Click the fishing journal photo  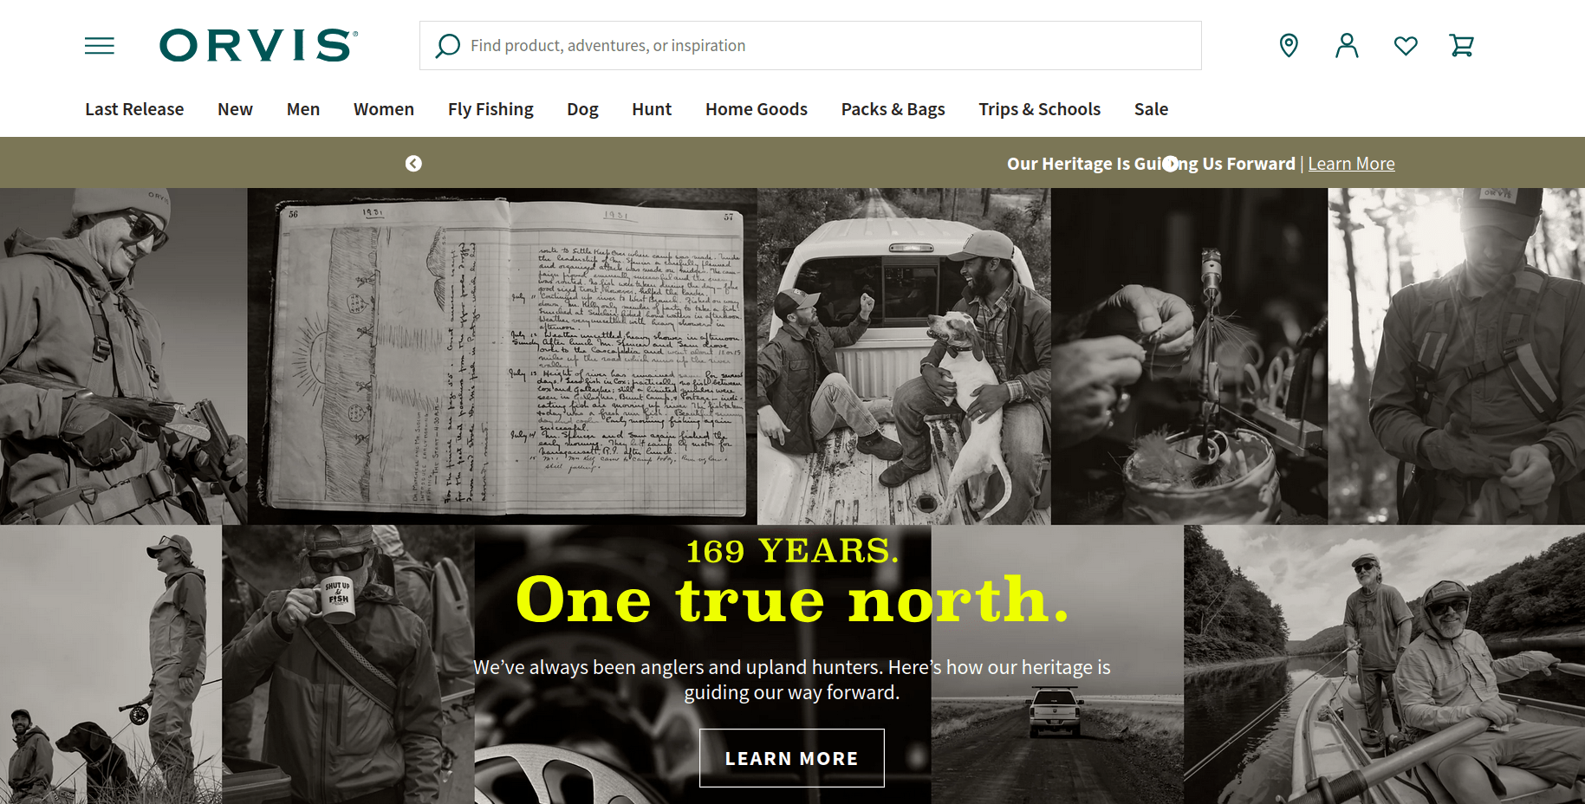(503, 356)
